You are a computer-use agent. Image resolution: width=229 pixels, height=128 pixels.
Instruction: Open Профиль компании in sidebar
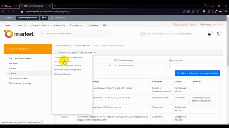click(x=19, y=78)
